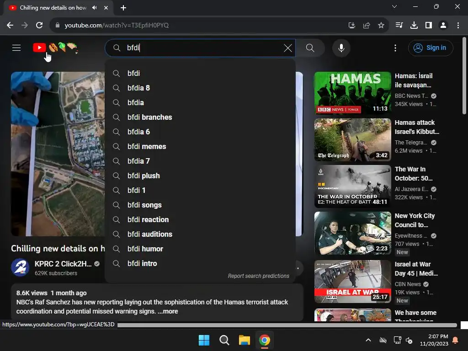
Task: Pick the 'bfdi reaction' suggestion
Action: point(200,220)
